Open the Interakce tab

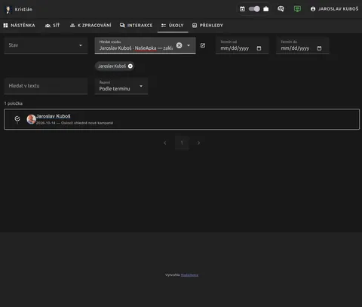tap(136, 26)
